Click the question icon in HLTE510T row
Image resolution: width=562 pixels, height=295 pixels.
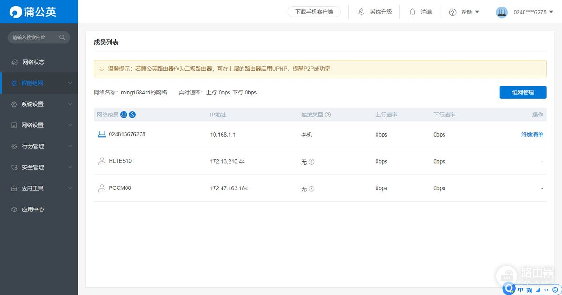(311, 162)
